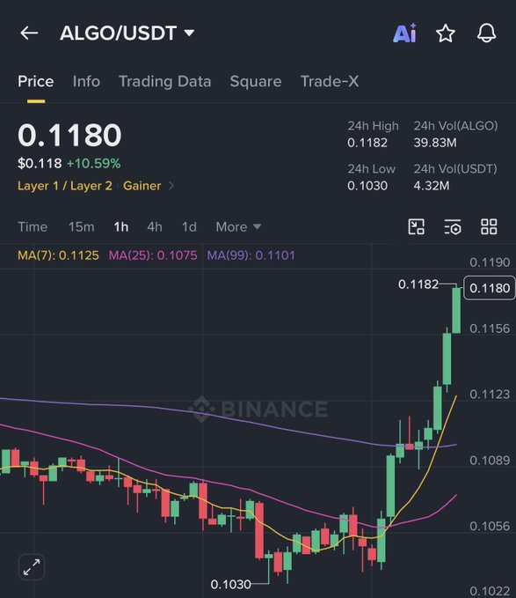Tap the 24h Vol(ALGO) value 39.83M
Image resolution: width=516 pixels, height=598 pixels.
435,143
